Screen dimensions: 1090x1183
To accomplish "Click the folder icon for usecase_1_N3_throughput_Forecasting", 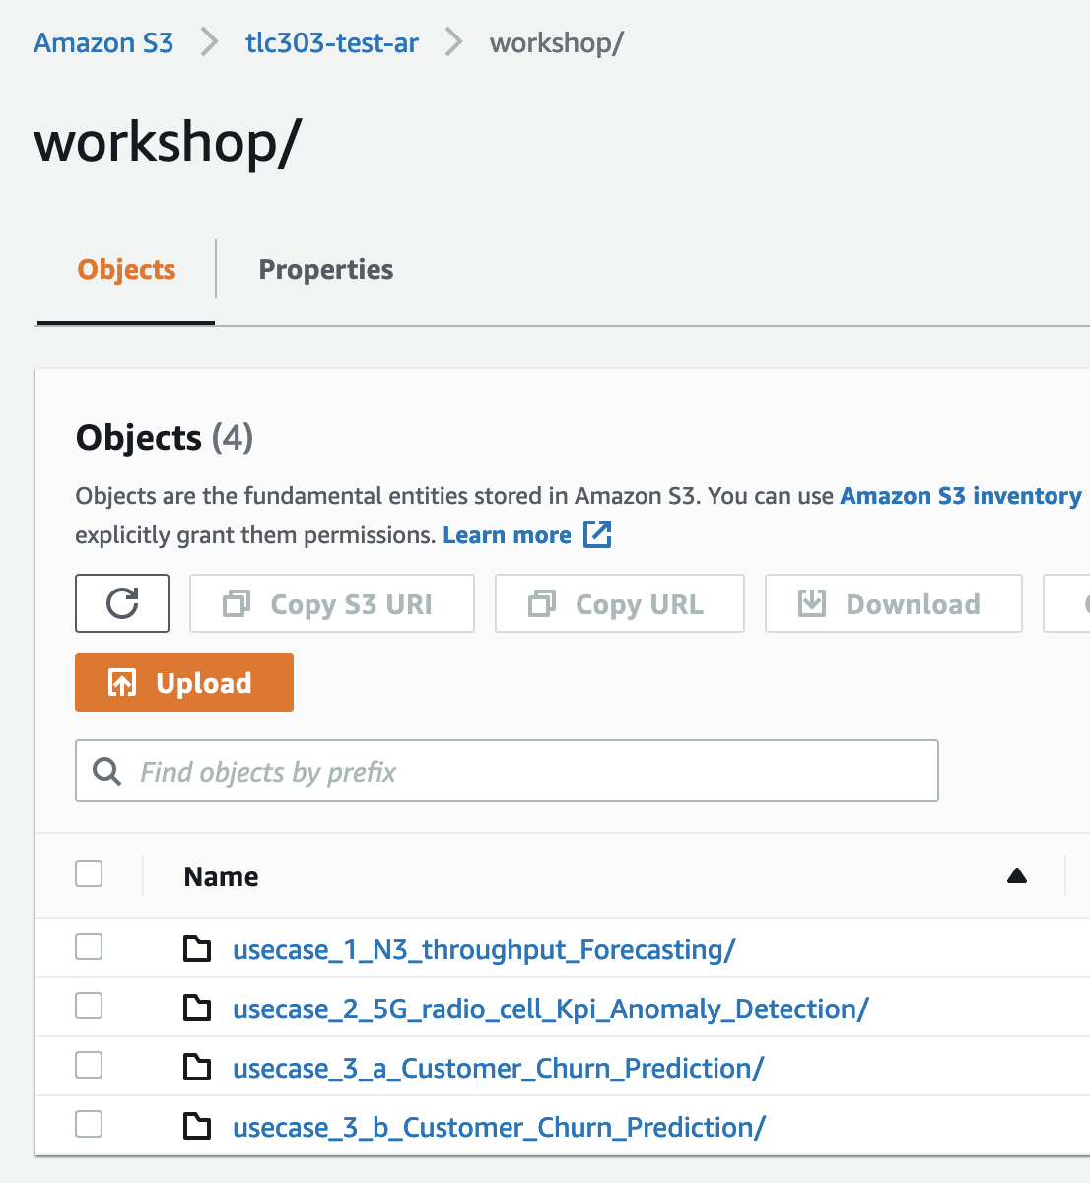I will point(197,949).
